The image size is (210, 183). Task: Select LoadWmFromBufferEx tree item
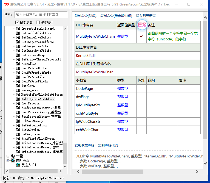[x=36, y=73]
